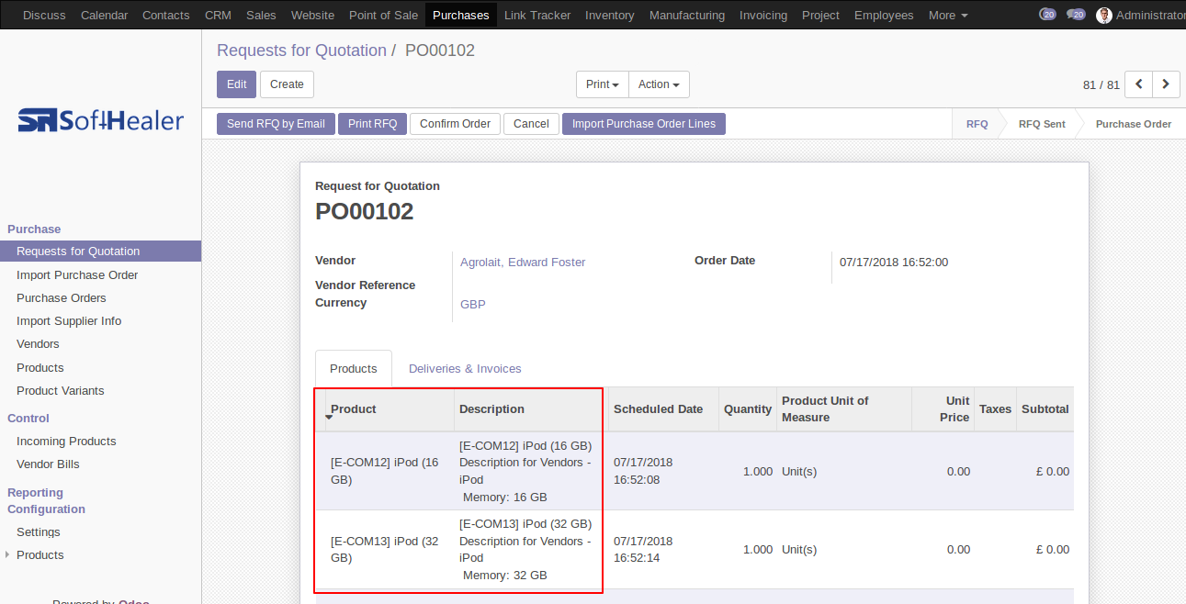Open the Inventory app
The width and height of the screenshot is (1186, 604).
click(609, 15)
